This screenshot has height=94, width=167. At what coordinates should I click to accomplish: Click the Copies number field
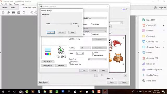[x=79, y=53]
